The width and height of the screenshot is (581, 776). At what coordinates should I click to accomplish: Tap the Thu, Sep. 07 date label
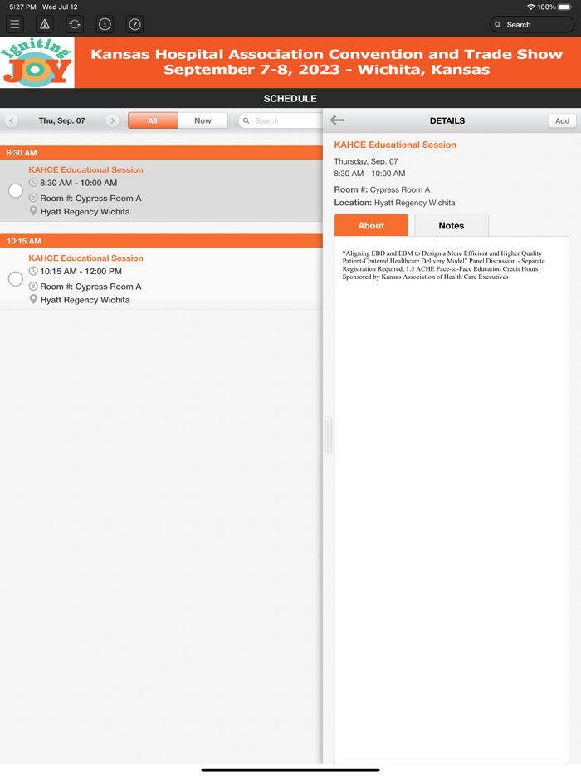click(x=61, y=120)
